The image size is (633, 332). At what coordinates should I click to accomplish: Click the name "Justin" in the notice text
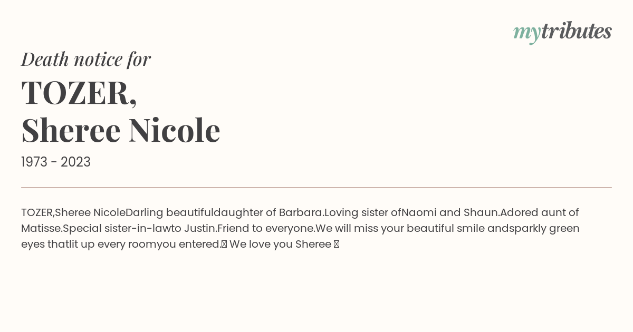199,228
